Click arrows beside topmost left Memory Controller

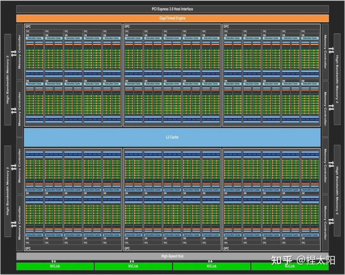(x=14, y=53)
